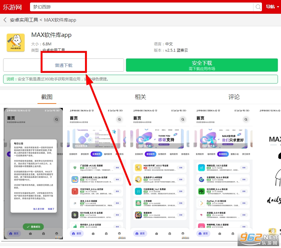Open the 乐游网 logo home link
Screen dimensions: 281x248
click(13, 7)
